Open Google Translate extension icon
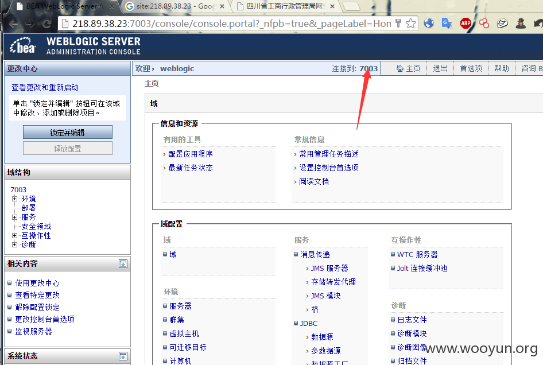This screenshot has width=543, height=365. pyautogui.click(x=447, y=23)
